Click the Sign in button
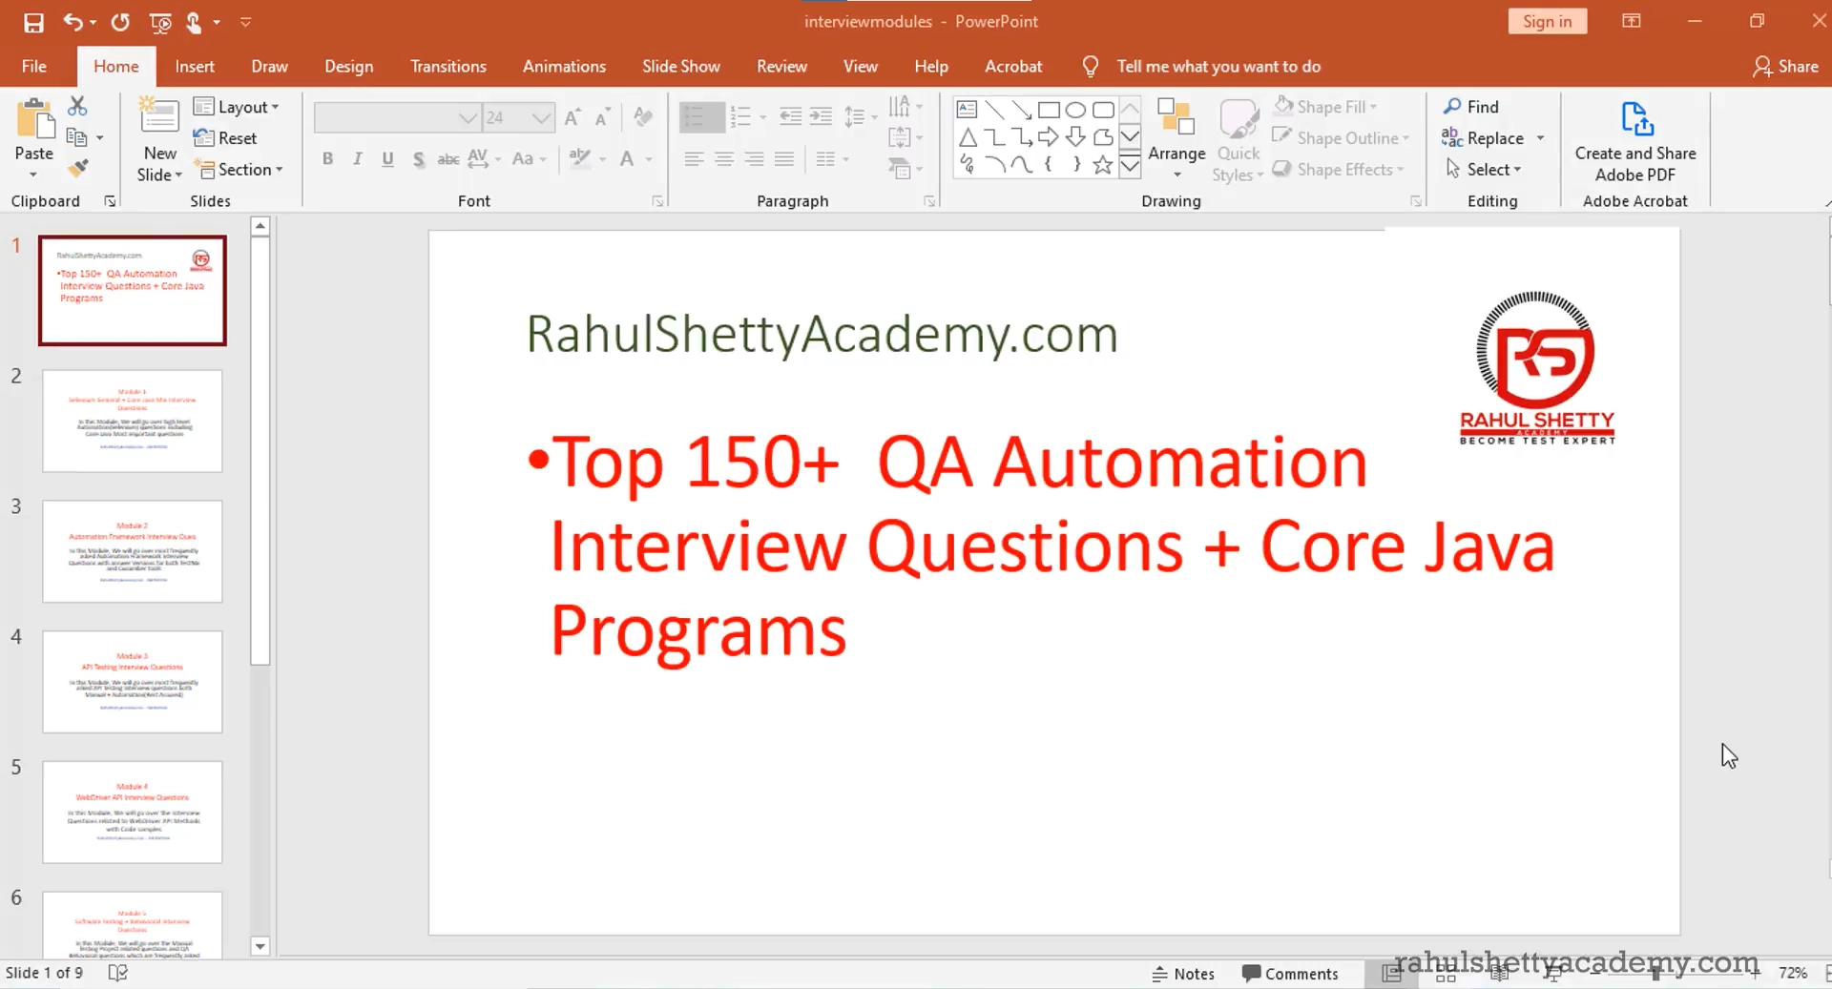Image resolution: width=1832 pixels, height=989 pixels. coord(1547,21)
